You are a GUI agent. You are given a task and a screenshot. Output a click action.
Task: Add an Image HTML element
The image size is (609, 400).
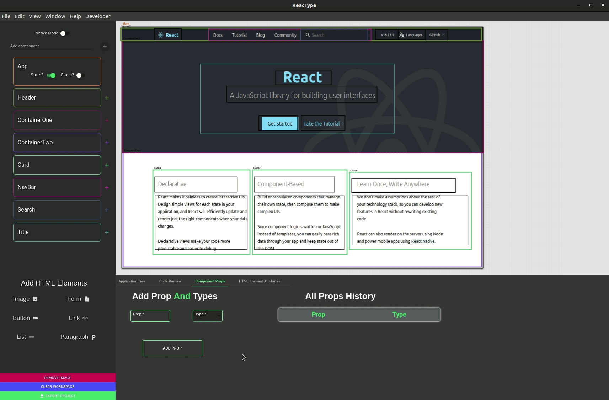tap(25, 299)
